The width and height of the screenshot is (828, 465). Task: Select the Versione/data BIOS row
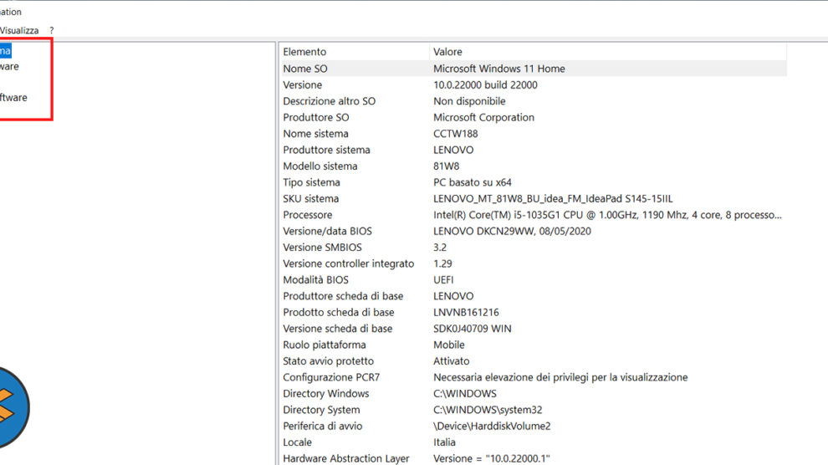(x=327, y=231)
